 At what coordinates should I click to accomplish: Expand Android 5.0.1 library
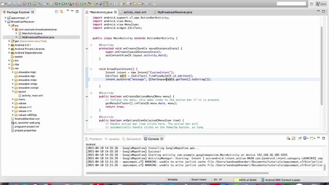(9, 45)
